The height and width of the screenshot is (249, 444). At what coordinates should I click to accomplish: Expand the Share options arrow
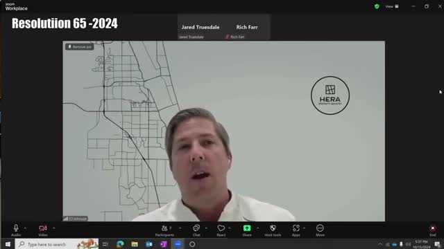(257, 228)
